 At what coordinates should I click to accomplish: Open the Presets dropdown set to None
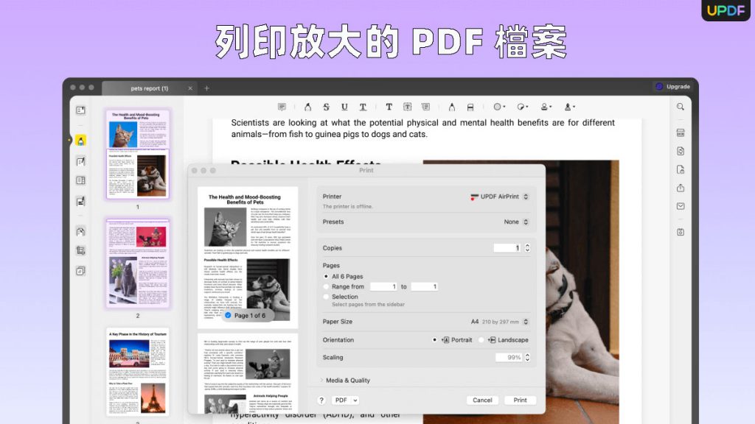coord(516,222)
